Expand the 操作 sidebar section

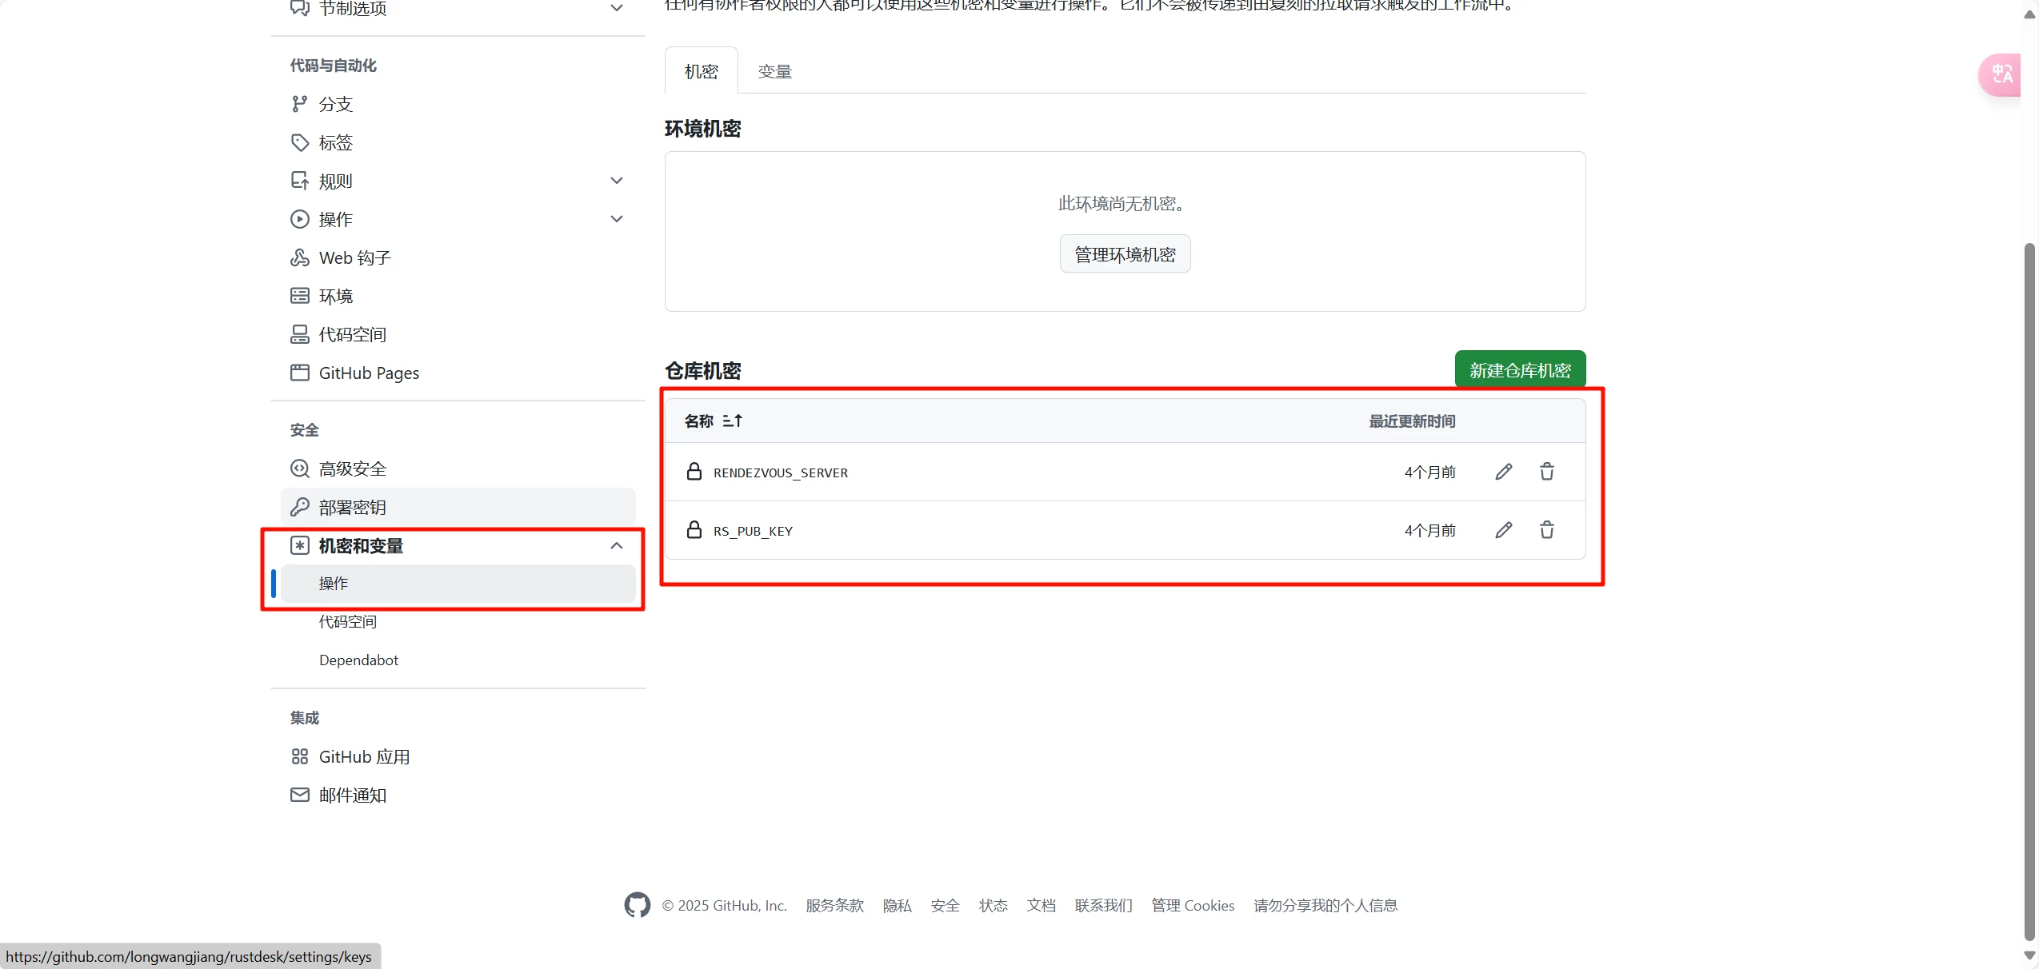(616, 218)
